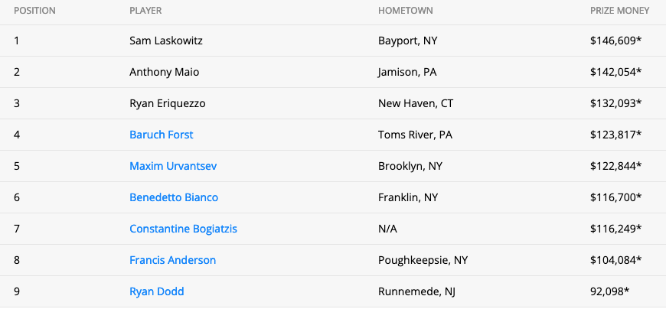666x309 pixels.
Task: Click the $116,700* prize amount
Action: tap(615, 197)
